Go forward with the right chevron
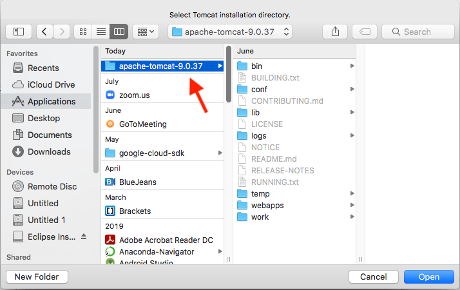Viewport: 460px width, 290px height. pos(62,32)
